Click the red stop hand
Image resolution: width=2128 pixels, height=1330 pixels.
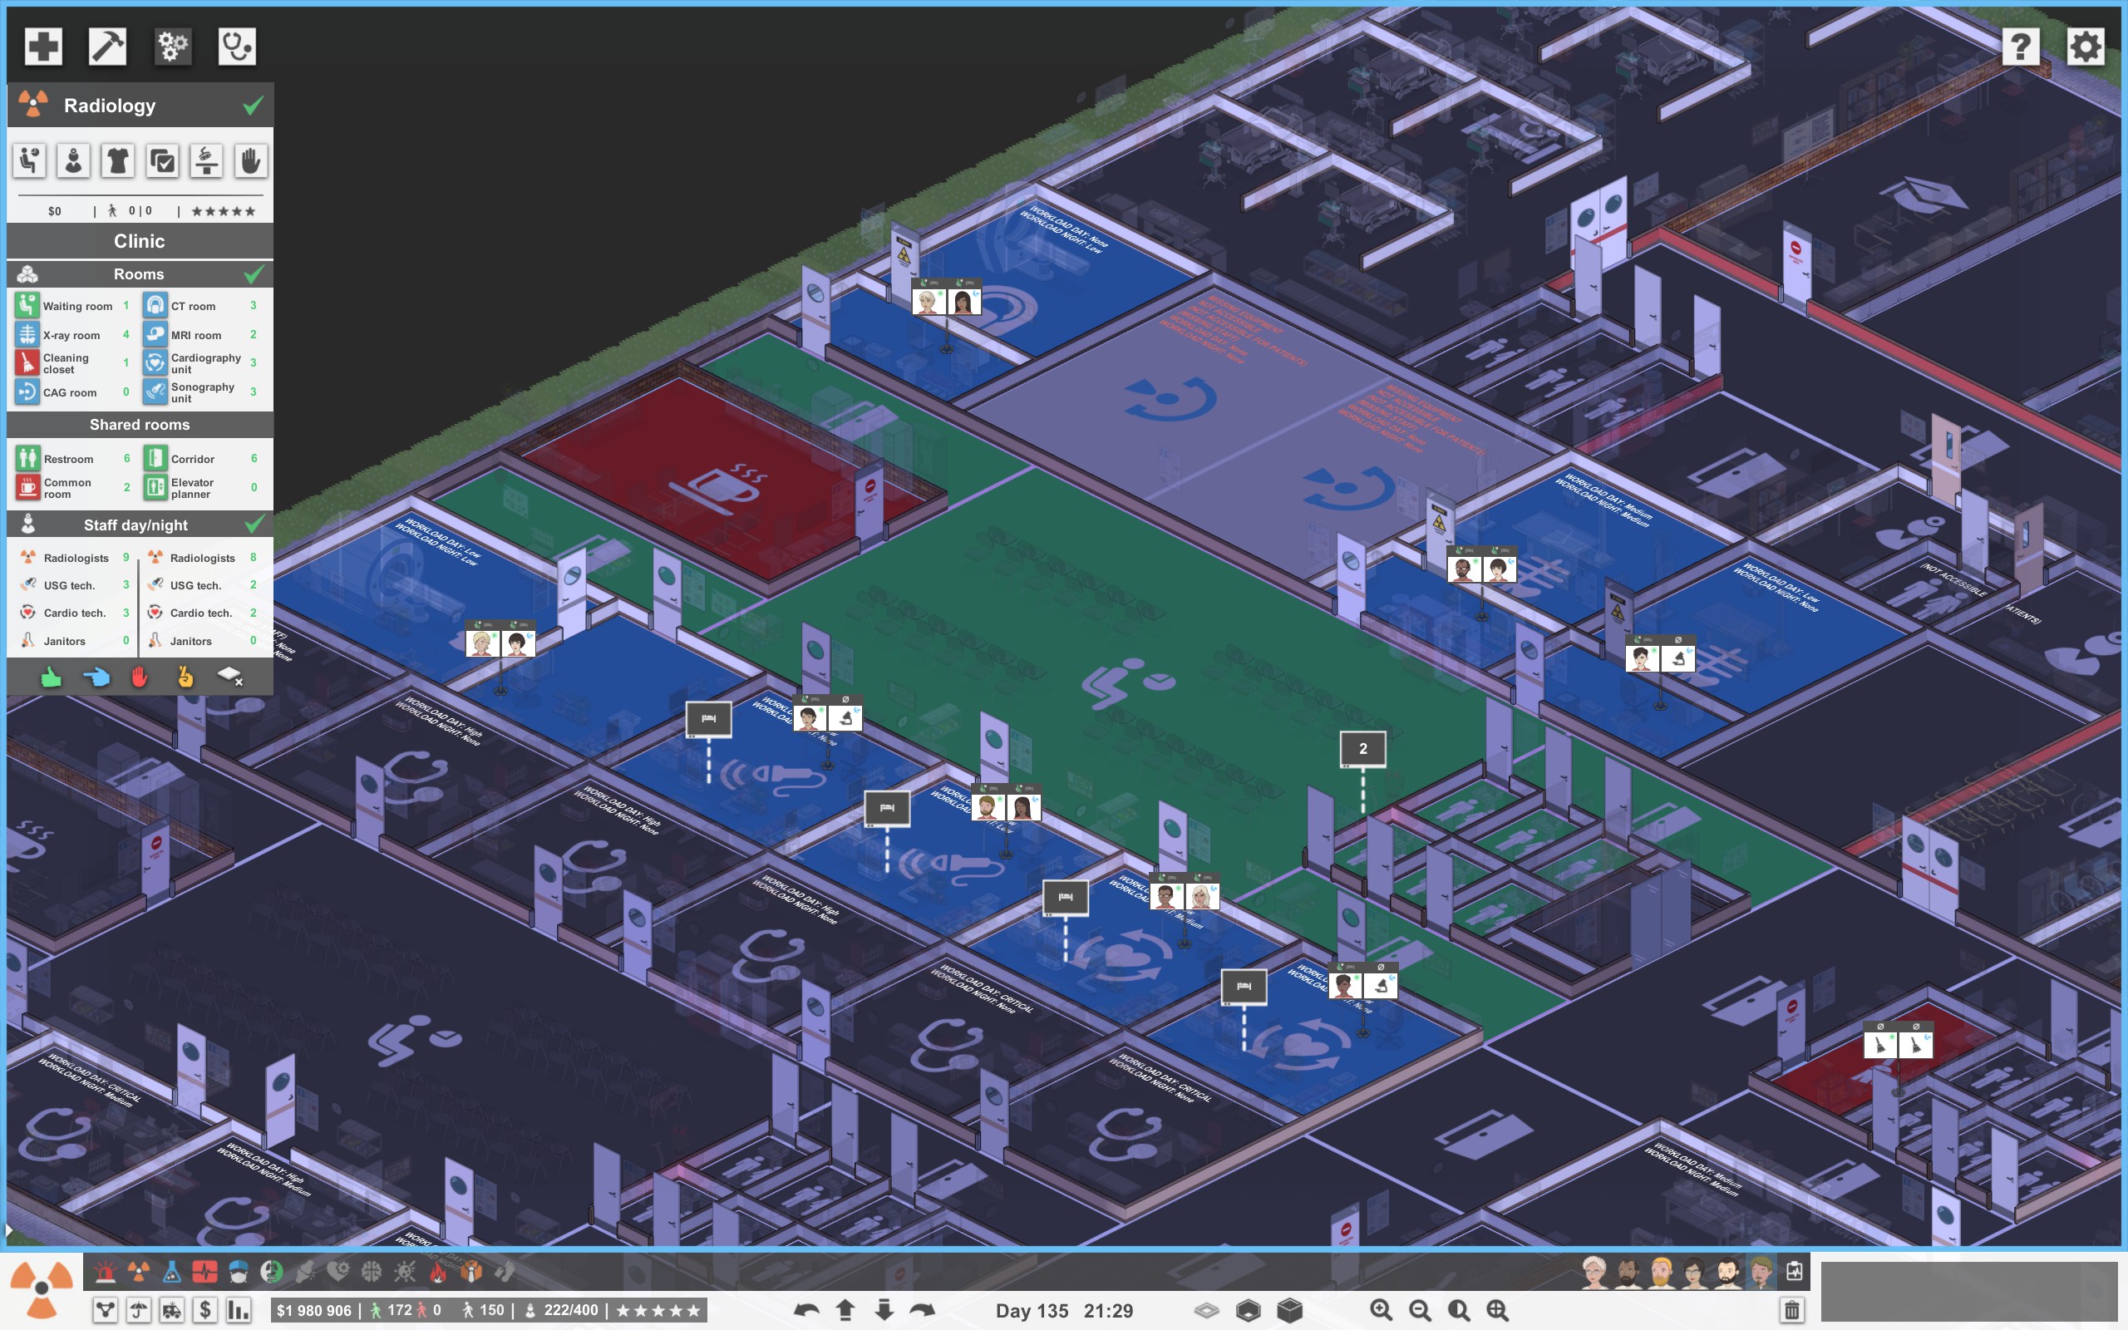point(140,677)
